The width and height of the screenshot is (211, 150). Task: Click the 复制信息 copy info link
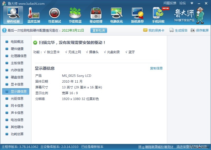(156, 68)
